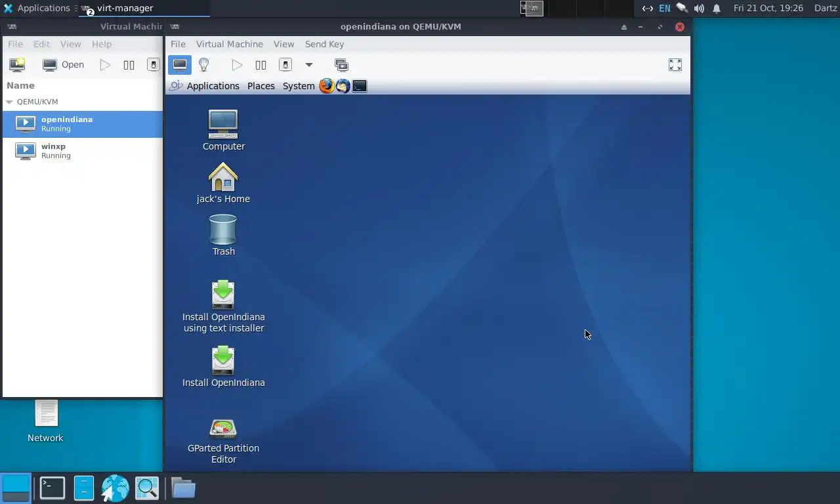
Task: Open View menu in openindiana window
Action: [283, 44]
